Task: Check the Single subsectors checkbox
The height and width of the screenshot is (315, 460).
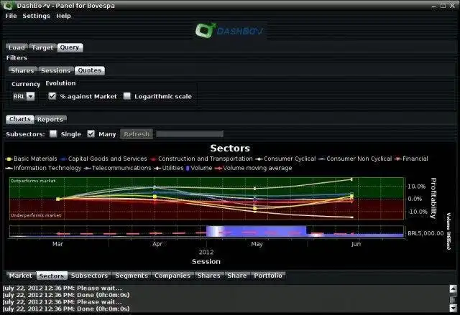Action: pyautogui.click(x=53, y=133)
